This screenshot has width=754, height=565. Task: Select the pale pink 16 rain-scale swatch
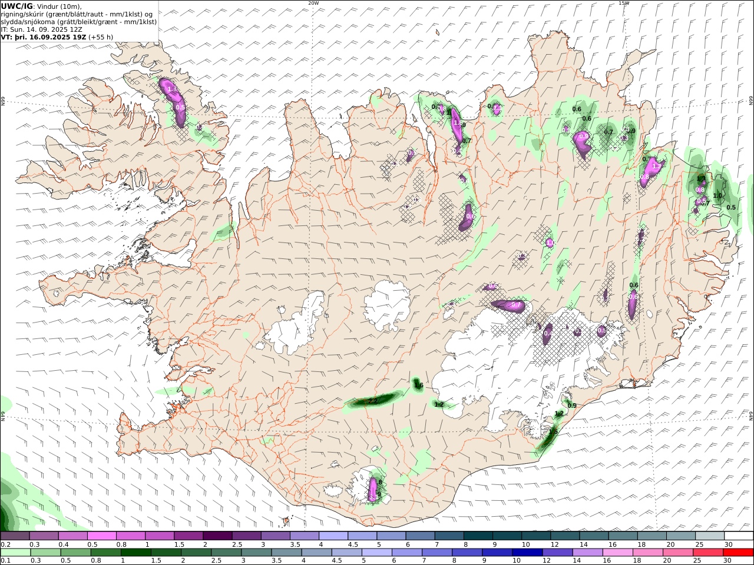pyautogui.click(x=617, y=553)
